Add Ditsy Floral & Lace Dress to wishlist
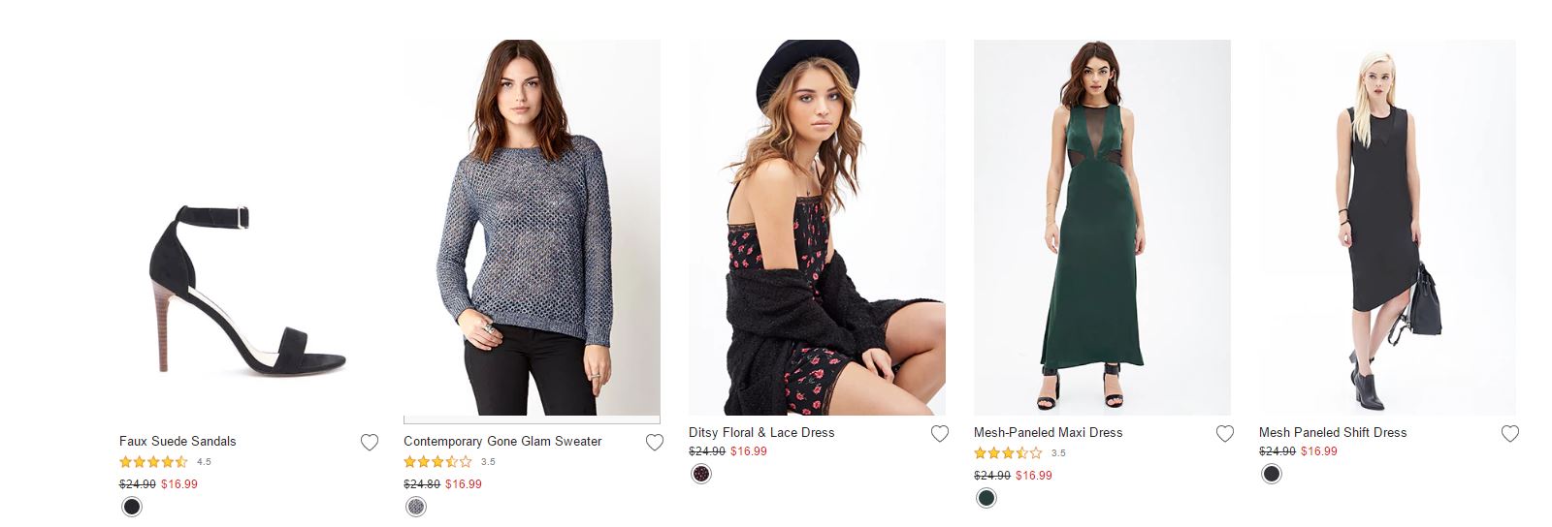Image resolution: width=1552 pixels, height=527 pixels. (940, 434)
